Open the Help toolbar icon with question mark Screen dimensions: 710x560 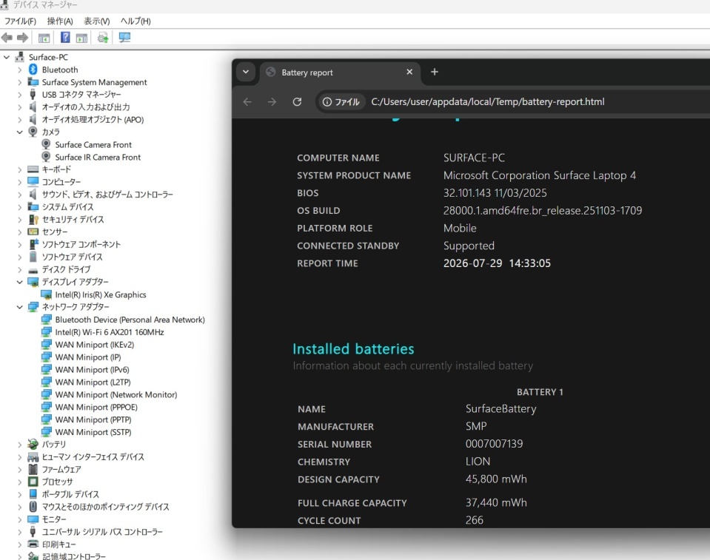pyautogui.click(x=65, y=38)
